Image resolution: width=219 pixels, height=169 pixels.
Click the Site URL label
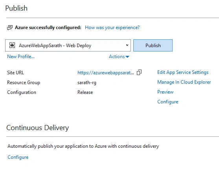click(x=15, y=73)
